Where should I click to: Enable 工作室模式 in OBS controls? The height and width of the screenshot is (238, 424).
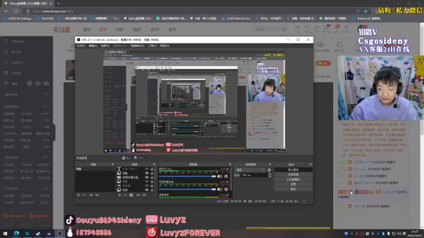[293, 179]
